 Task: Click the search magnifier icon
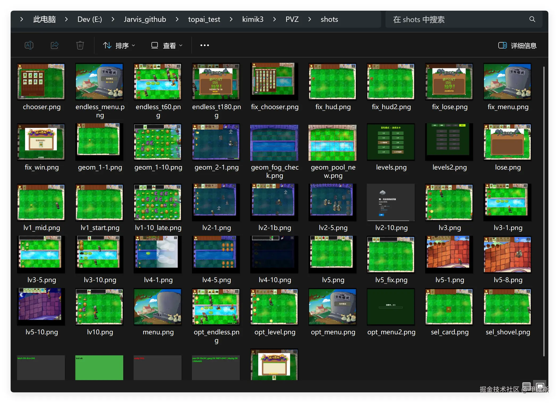[532, 19]
